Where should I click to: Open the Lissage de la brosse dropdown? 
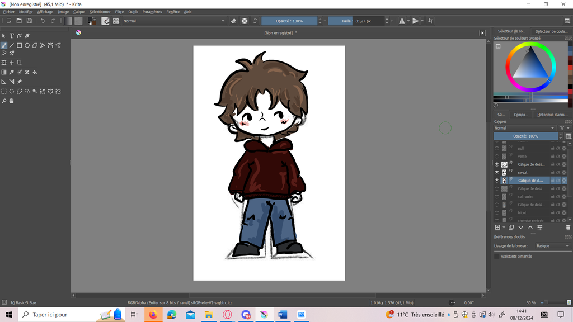click(x=552, y=246)
